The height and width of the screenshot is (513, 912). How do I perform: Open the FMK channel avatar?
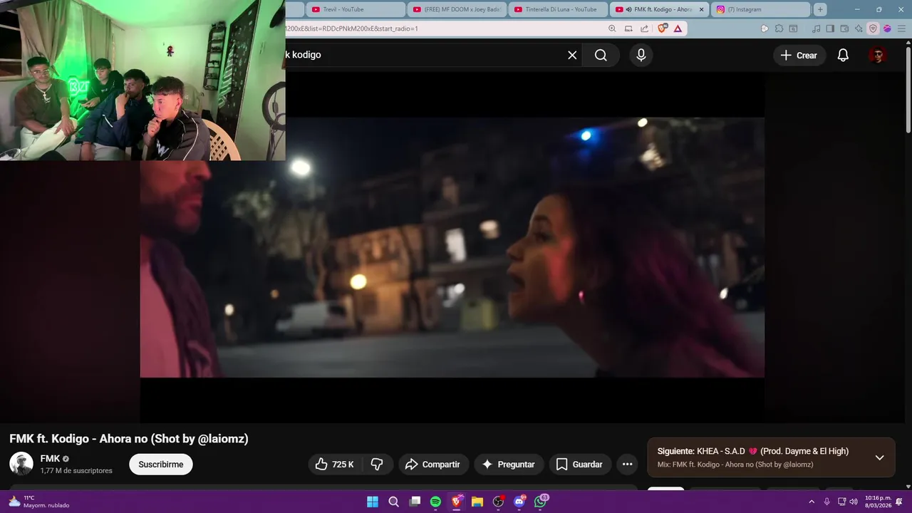(21, 464)
